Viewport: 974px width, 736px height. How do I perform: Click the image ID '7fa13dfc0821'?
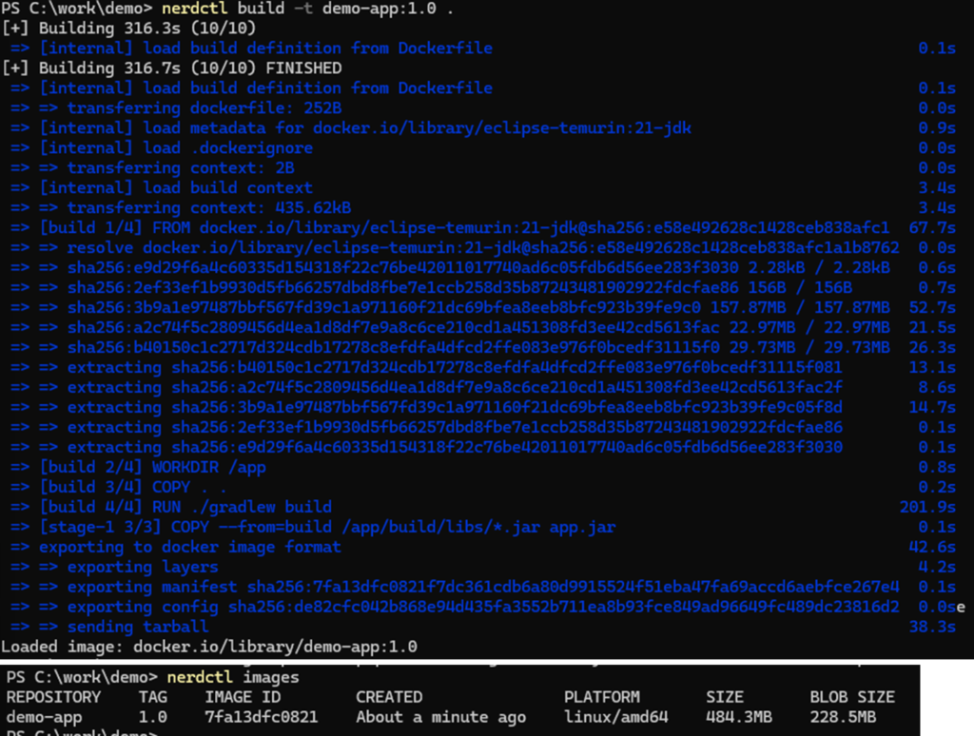click(262, 717)
